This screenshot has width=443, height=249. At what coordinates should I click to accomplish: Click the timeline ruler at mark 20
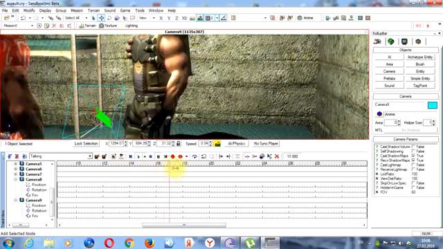click(211, 163)
